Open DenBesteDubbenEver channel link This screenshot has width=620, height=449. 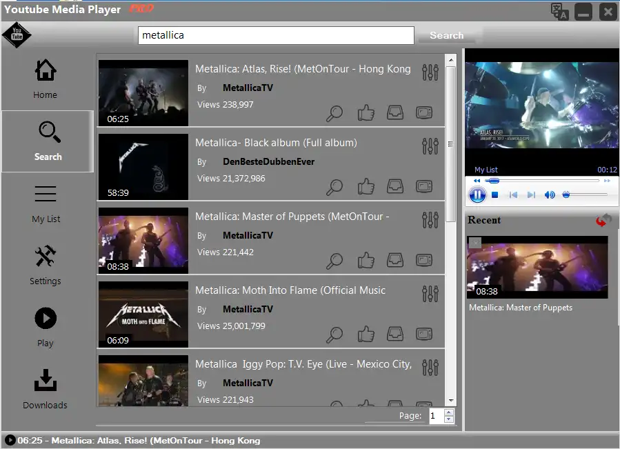[268, 161]
